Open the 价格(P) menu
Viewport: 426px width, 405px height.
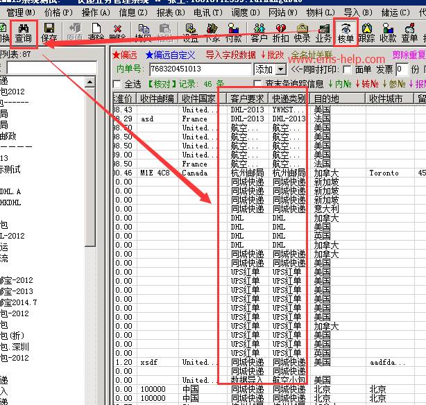point(58,12)
